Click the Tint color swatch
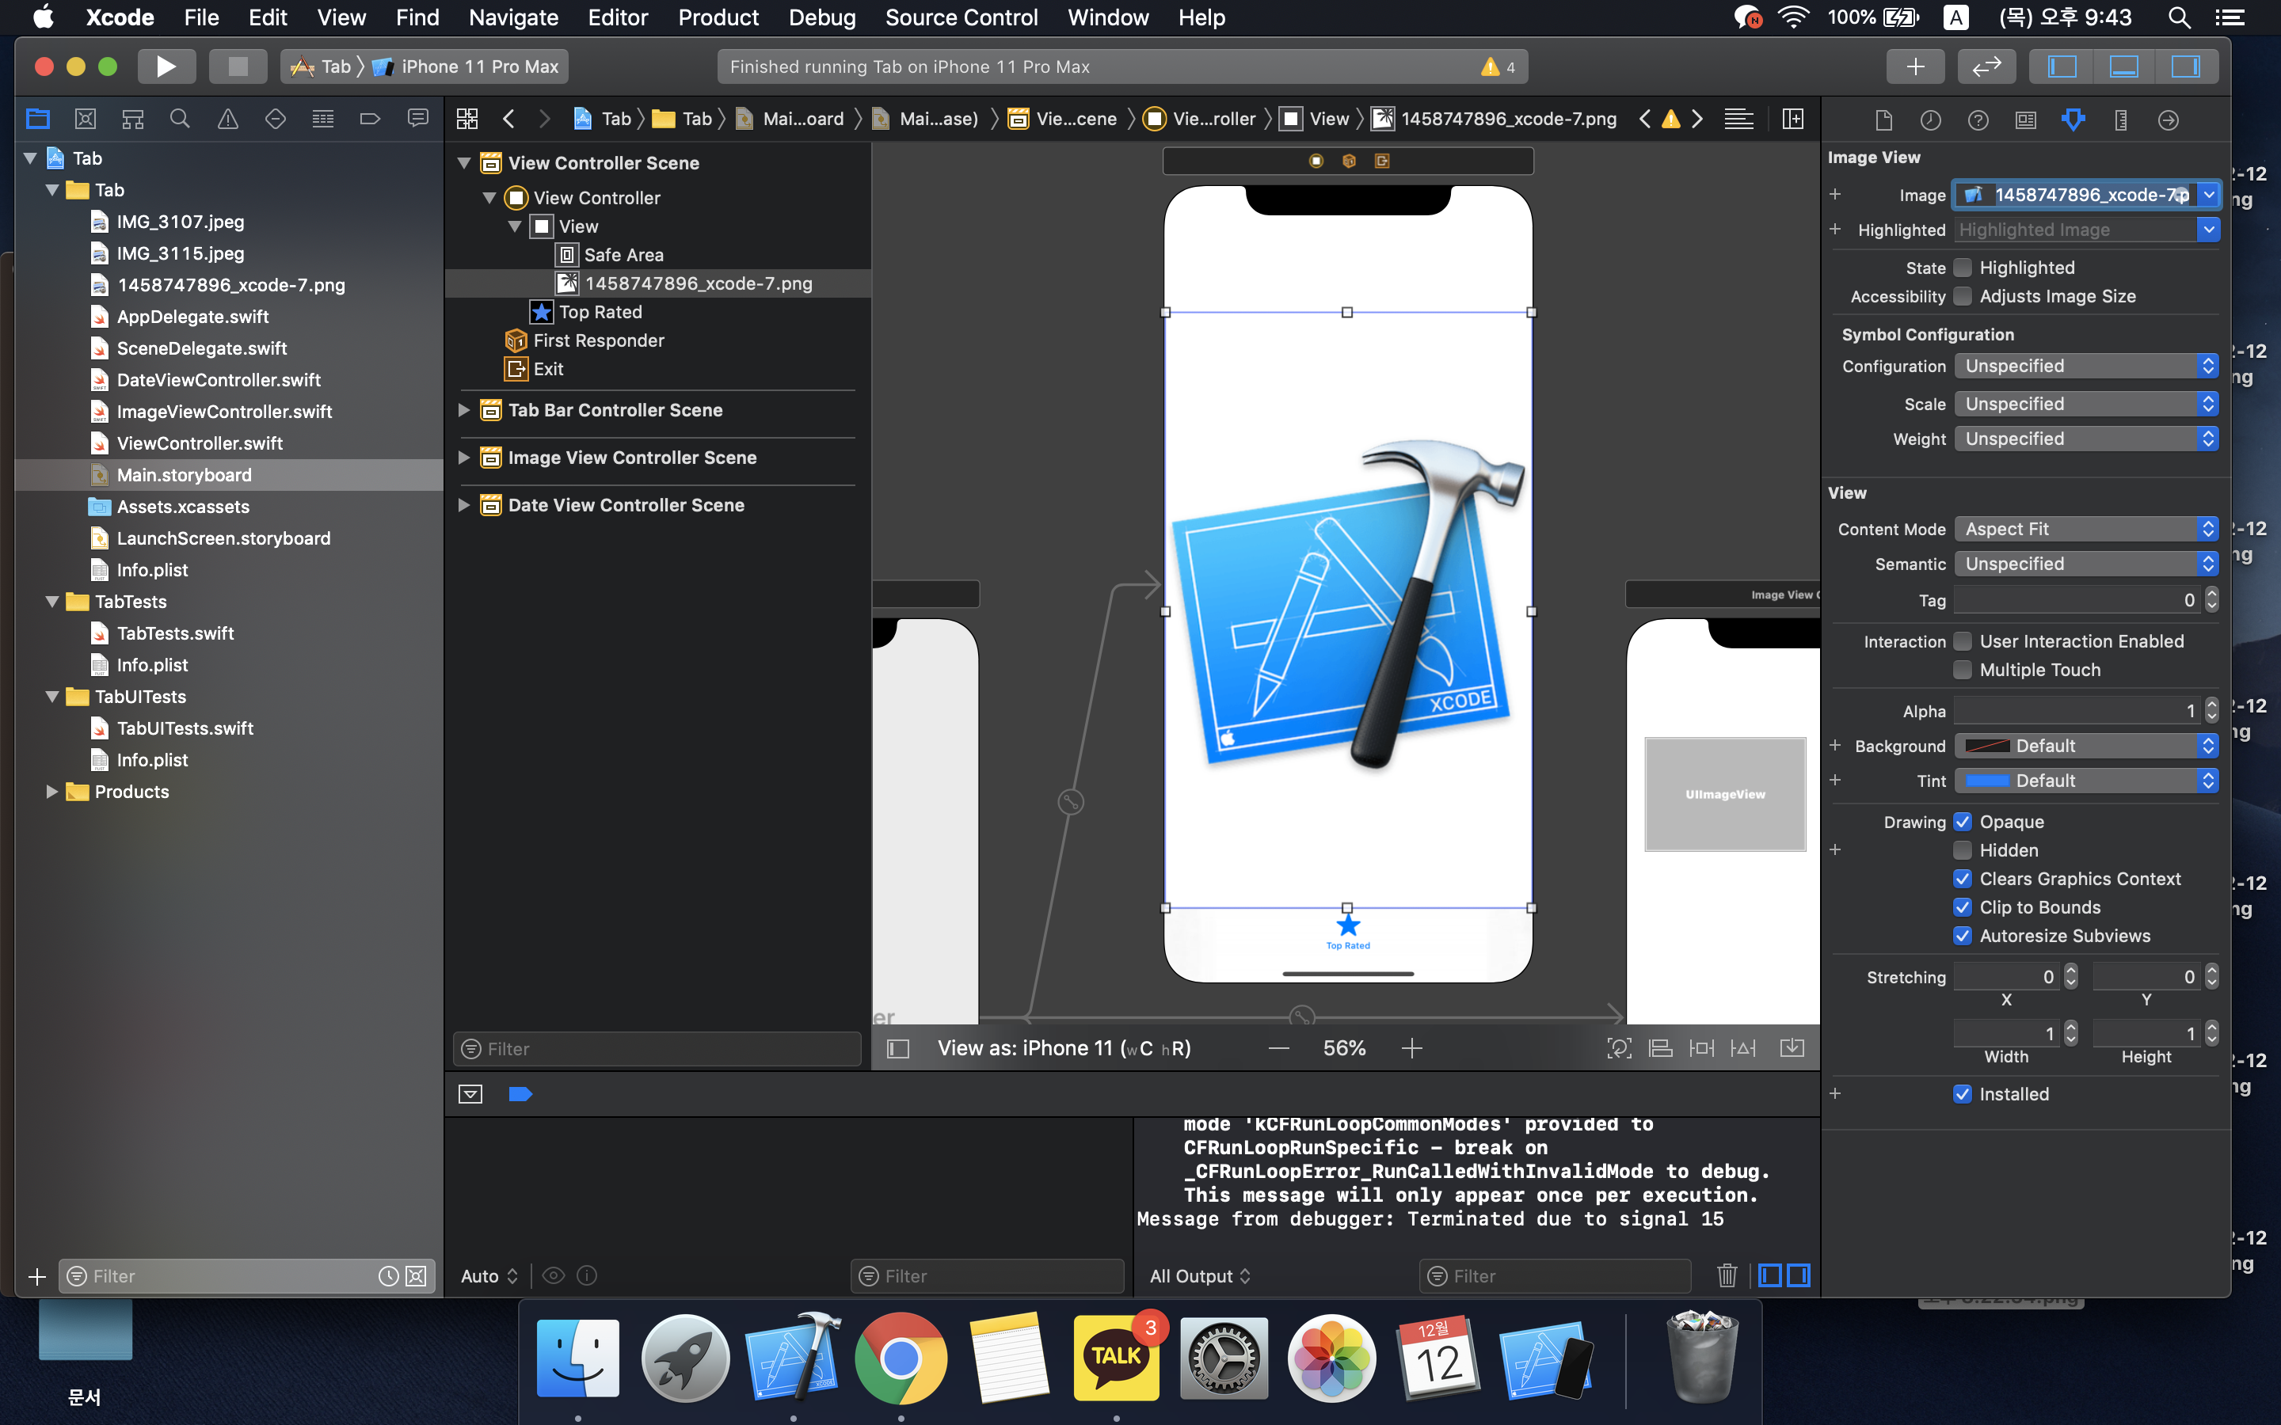2281x1425 pixels. [x=1987, y=781]
